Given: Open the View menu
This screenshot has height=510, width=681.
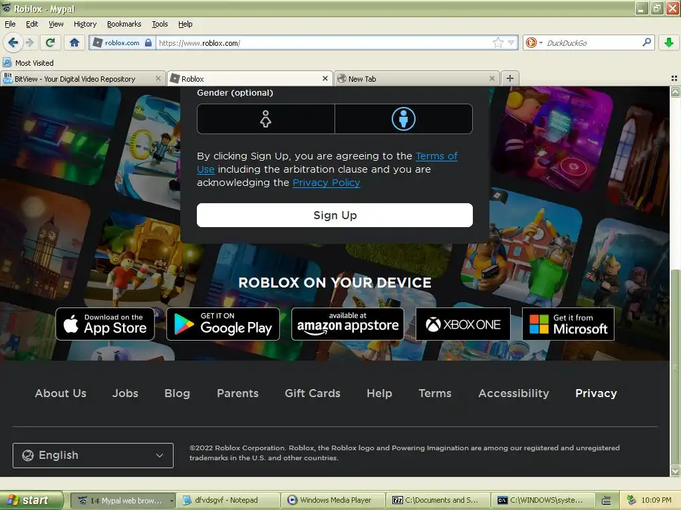Looking at the screenshot, I should coord(56,24).
